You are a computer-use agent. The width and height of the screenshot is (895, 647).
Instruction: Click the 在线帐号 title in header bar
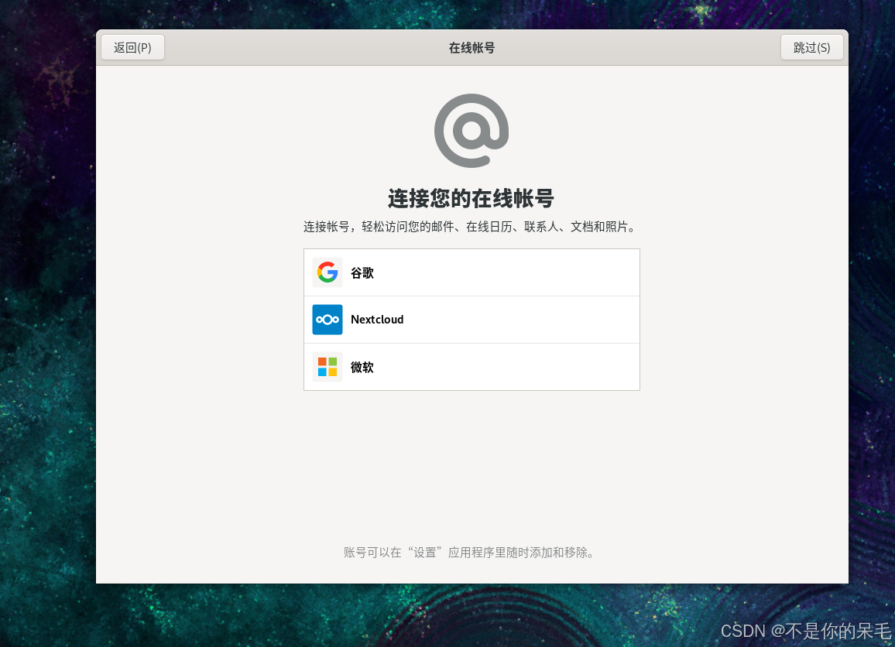pyautogui.click(x=472, y=48)
